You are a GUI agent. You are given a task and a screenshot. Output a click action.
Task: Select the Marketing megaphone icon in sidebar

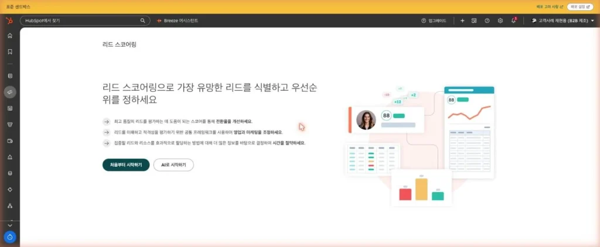tap(10, 92)
